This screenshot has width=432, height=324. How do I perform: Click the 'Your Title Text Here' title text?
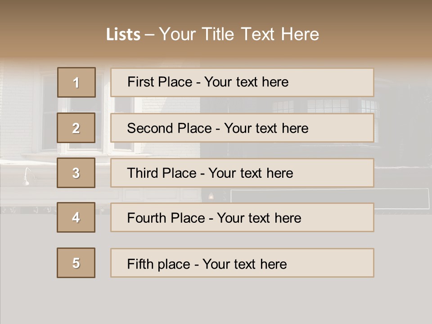coord(239,34)
